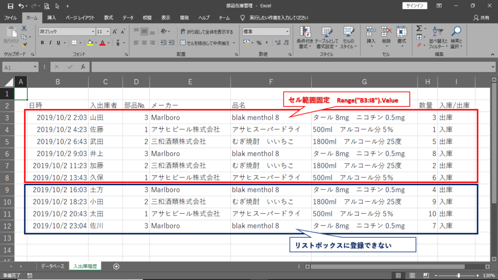498x280 pixels.
Task: Expand the font size dropdown
Action: [x=107, y=32]
